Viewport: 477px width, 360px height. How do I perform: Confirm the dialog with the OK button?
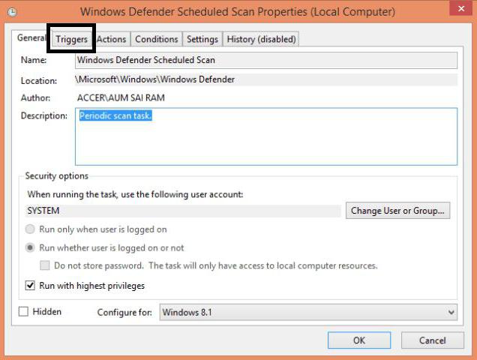[359, 340]
